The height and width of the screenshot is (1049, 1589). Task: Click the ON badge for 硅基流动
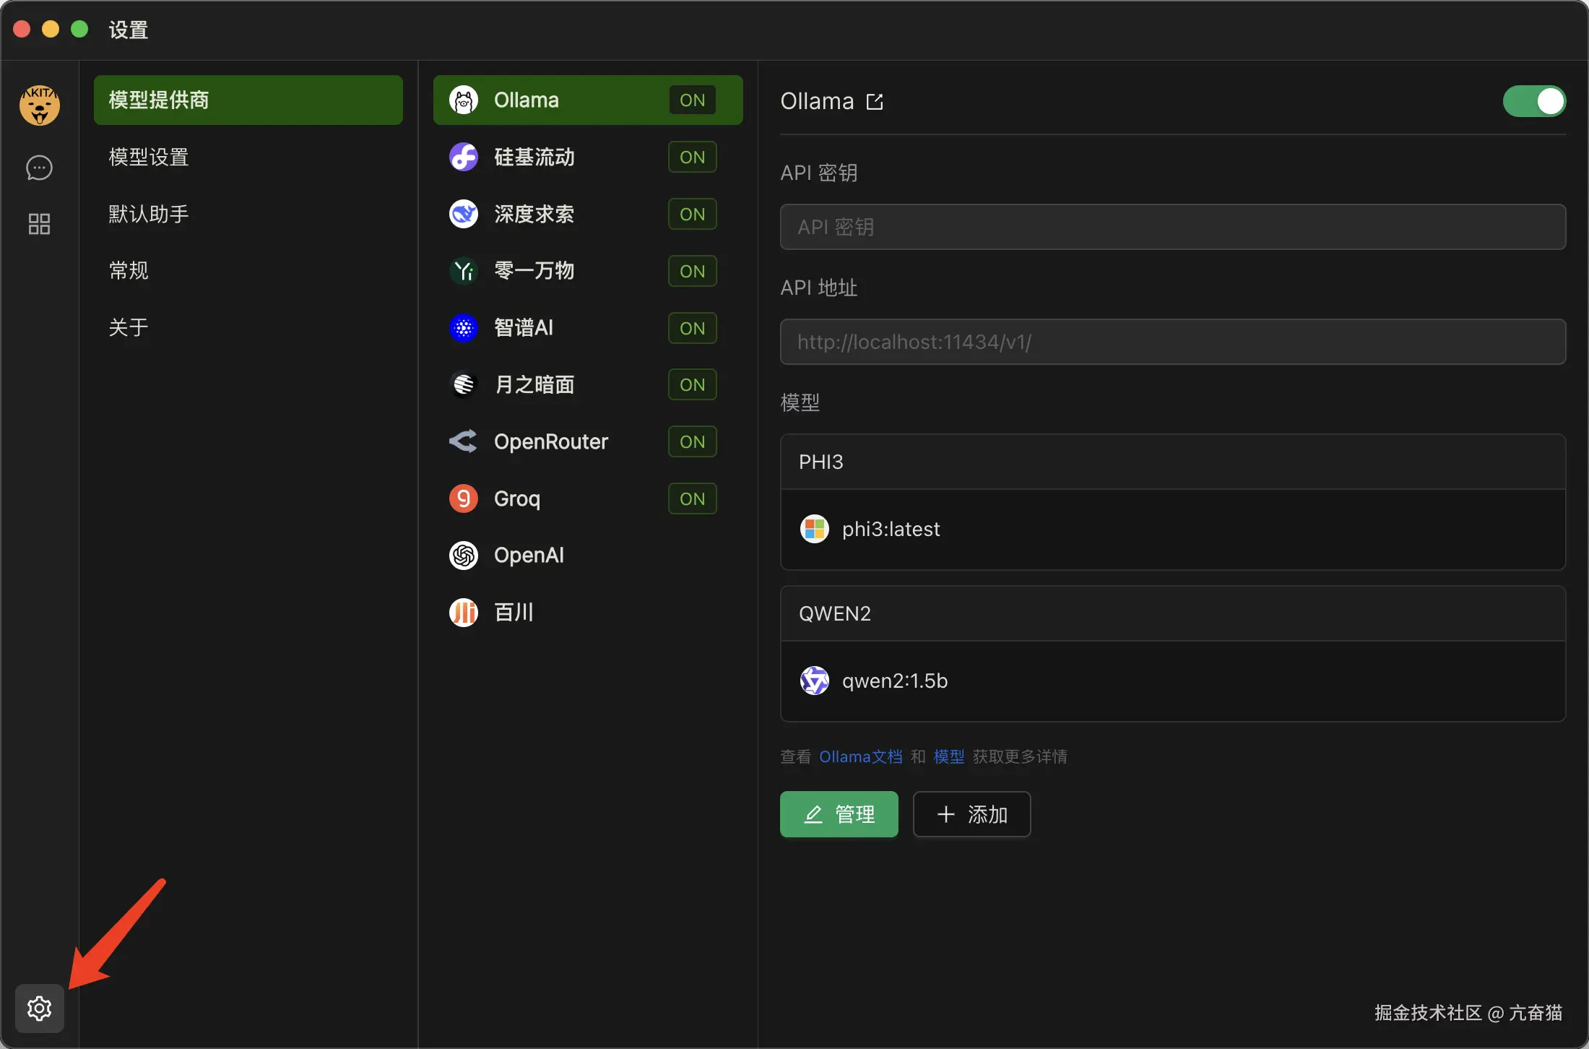[692, 157]
